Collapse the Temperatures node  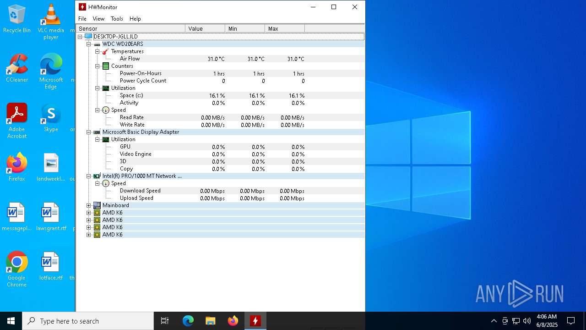pyautogui.click(x=97, y=51)
